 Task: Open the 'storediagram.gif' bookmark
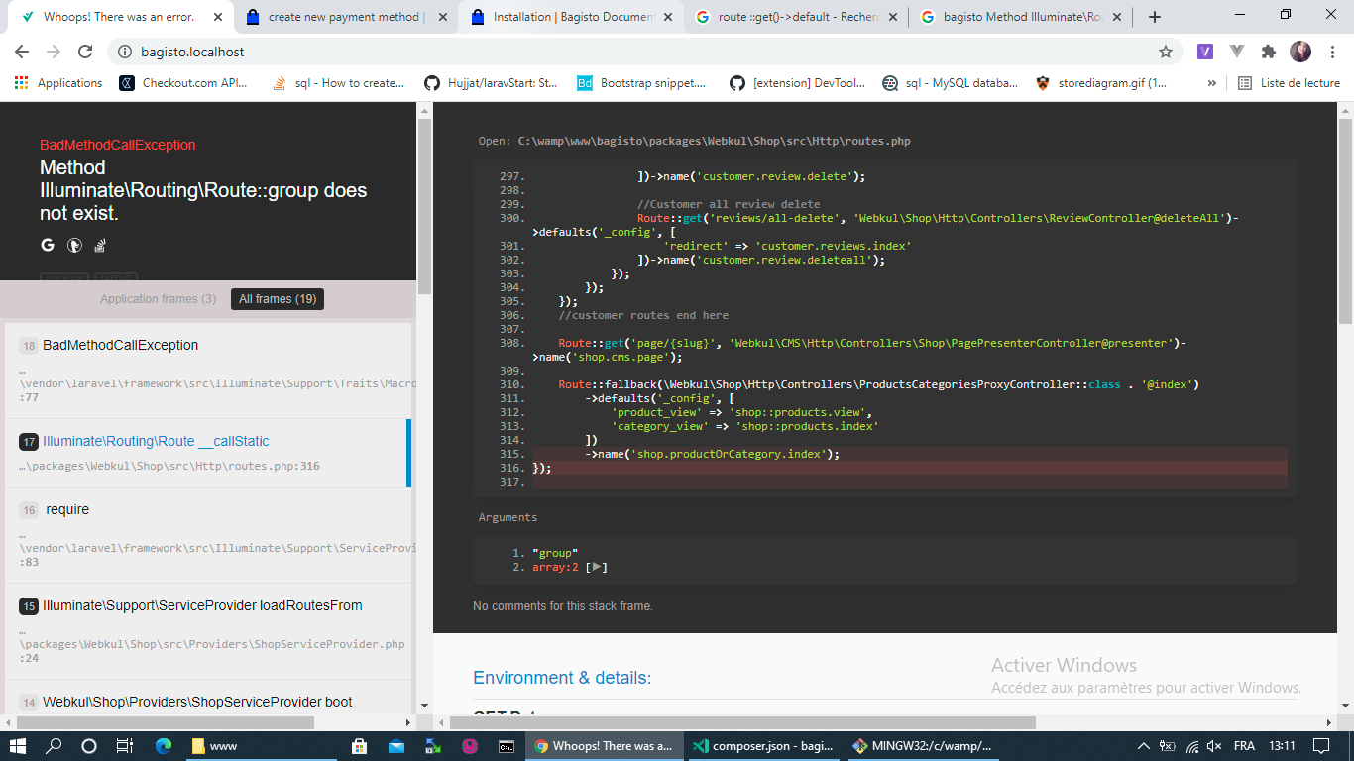(1101, 83)
